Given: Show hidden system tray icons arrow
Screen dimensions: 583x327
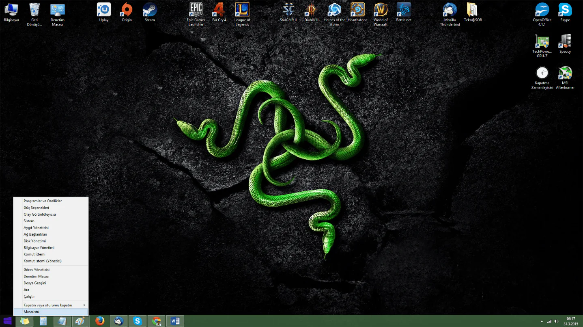Looking at the screenshot, I should click(542, 321).
